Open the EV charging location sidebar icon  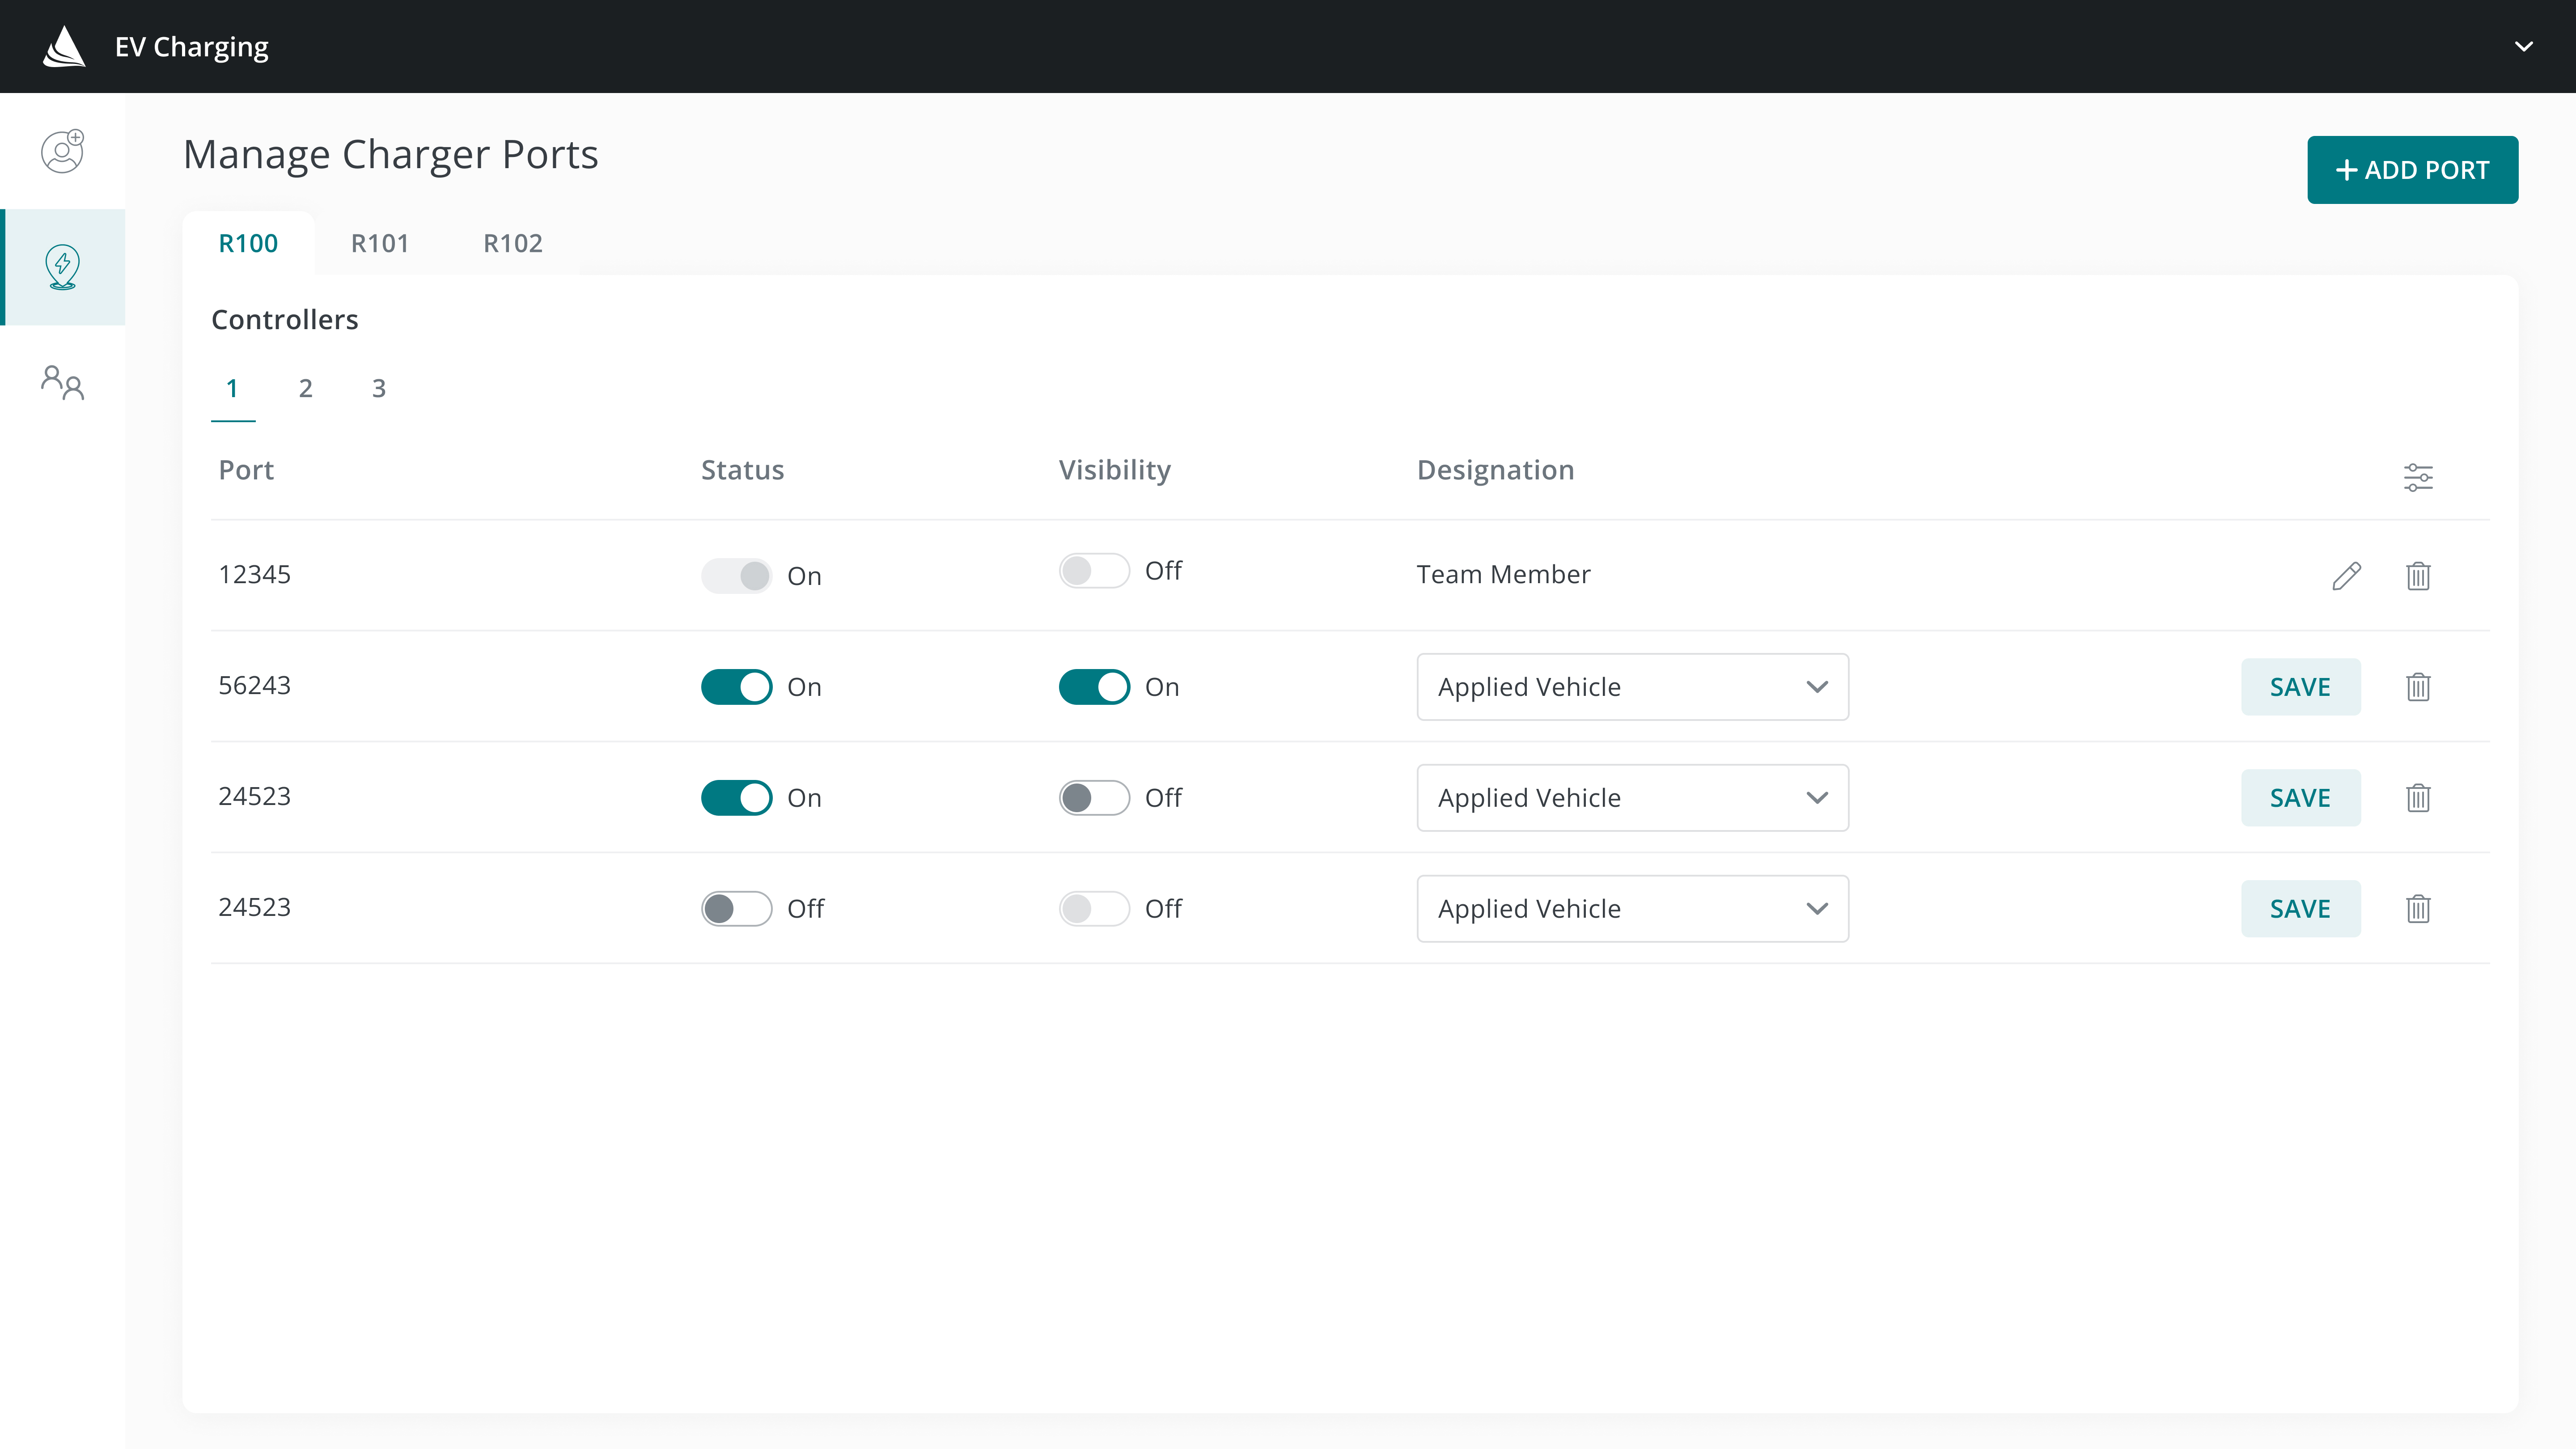(62, 267)
